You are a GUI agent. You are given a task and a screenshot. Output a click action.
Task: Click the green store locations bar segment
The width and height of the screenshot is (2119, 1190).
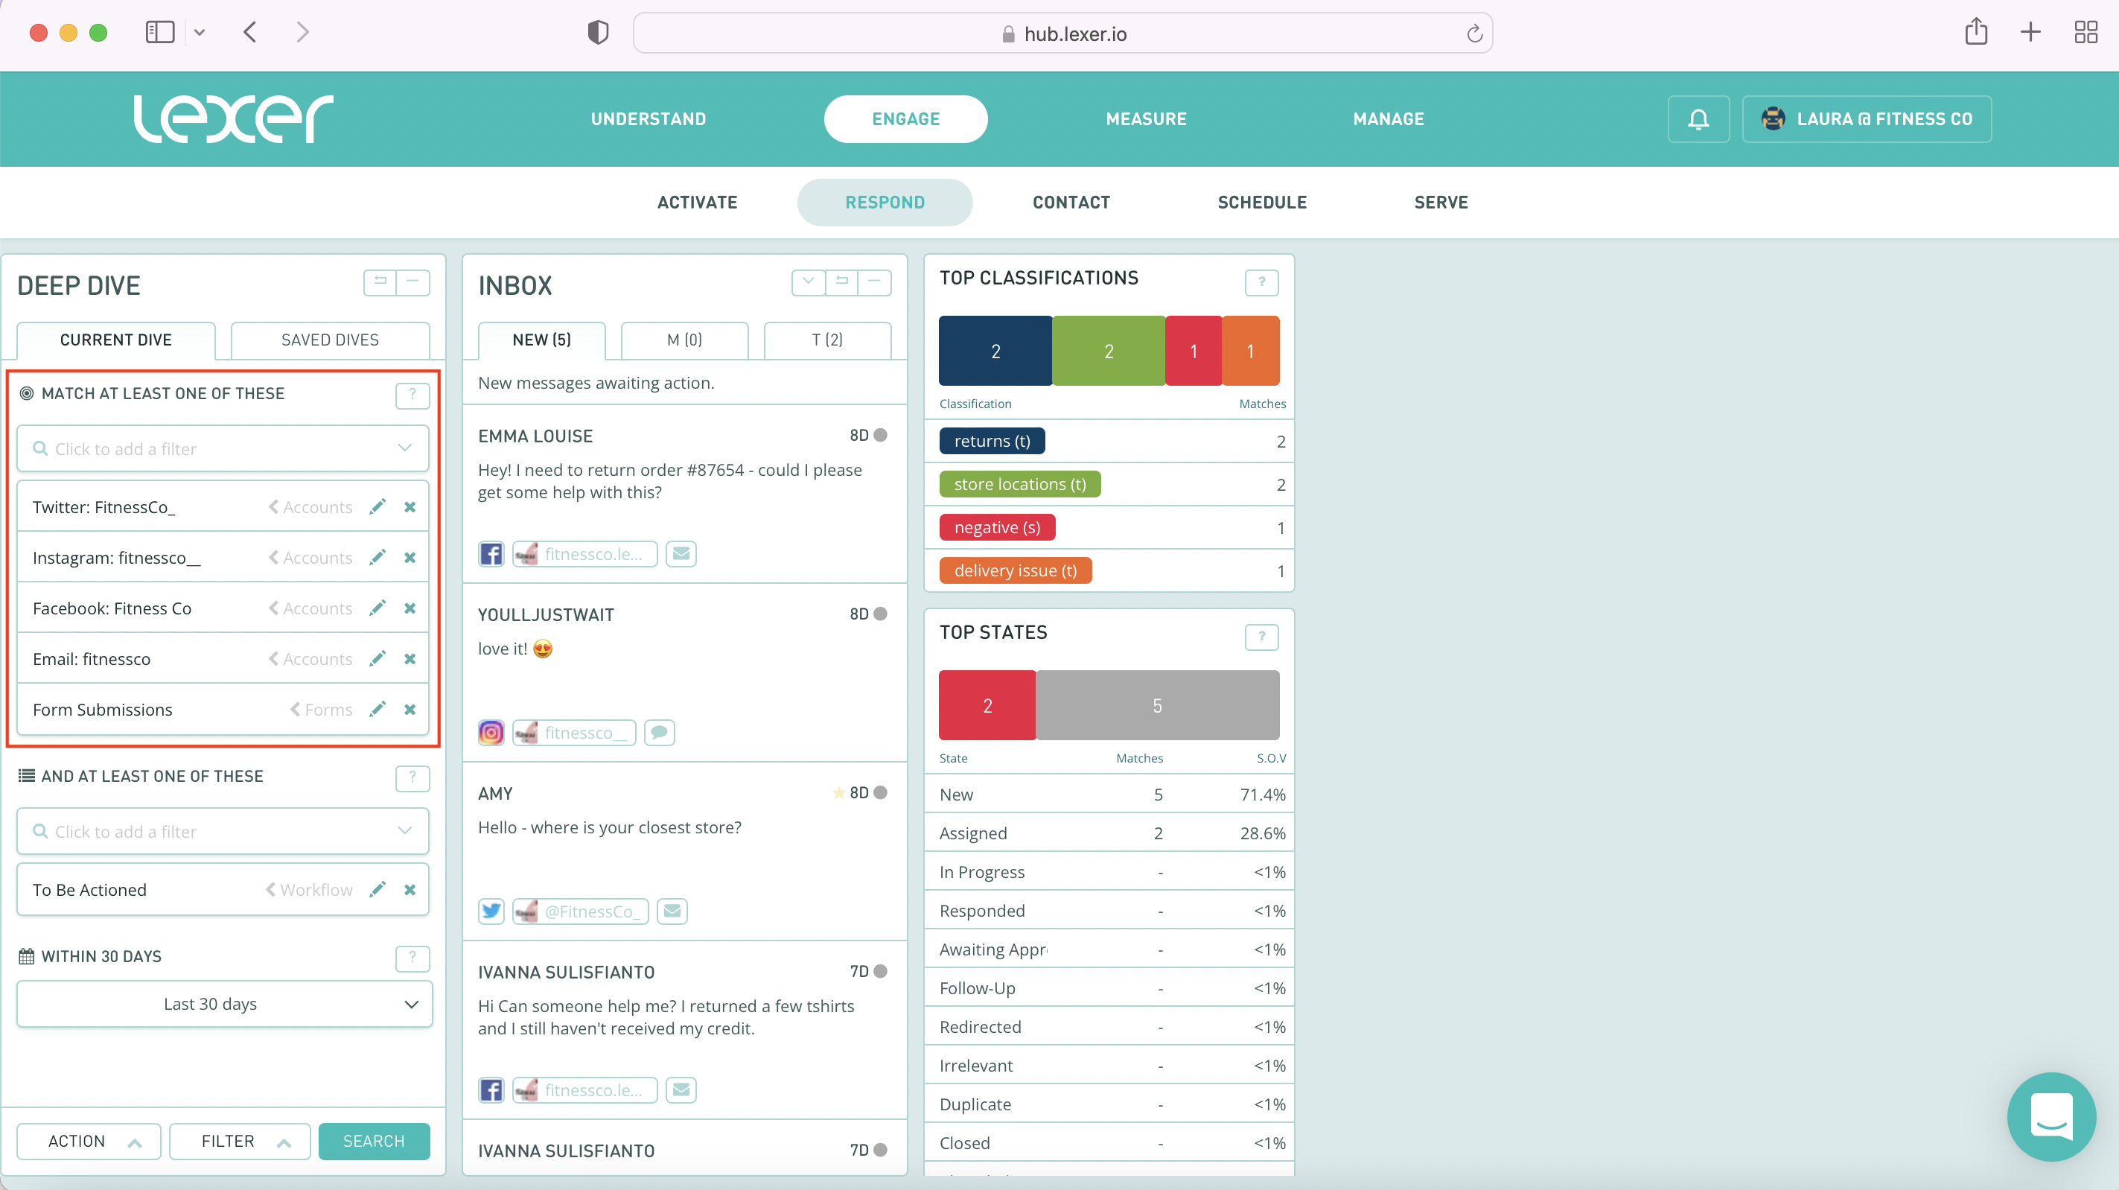click(1108, 351)
